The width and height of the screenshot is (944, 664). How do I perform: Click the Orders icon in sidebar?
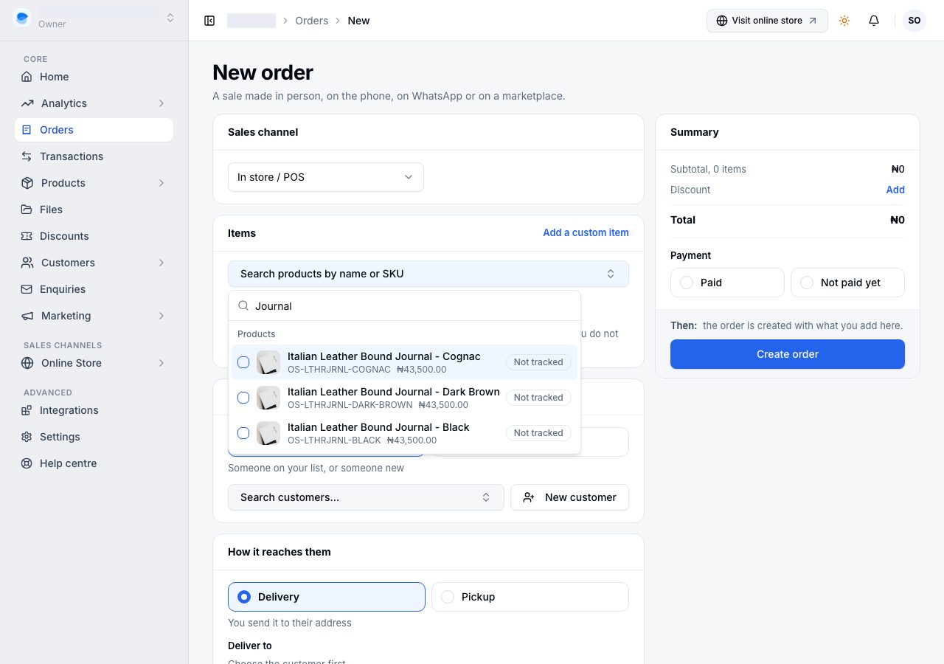click(x=27, y=130)
